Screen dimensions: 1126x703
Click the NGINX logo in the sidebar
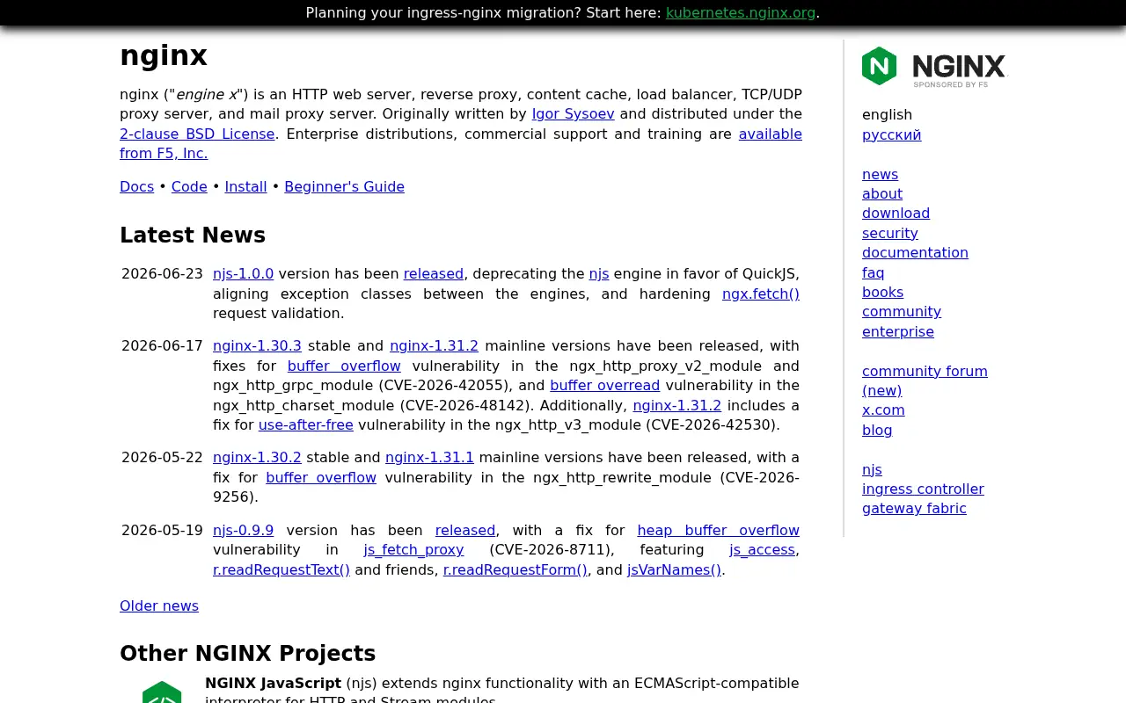pyautogui.click(x=933, y=67)
